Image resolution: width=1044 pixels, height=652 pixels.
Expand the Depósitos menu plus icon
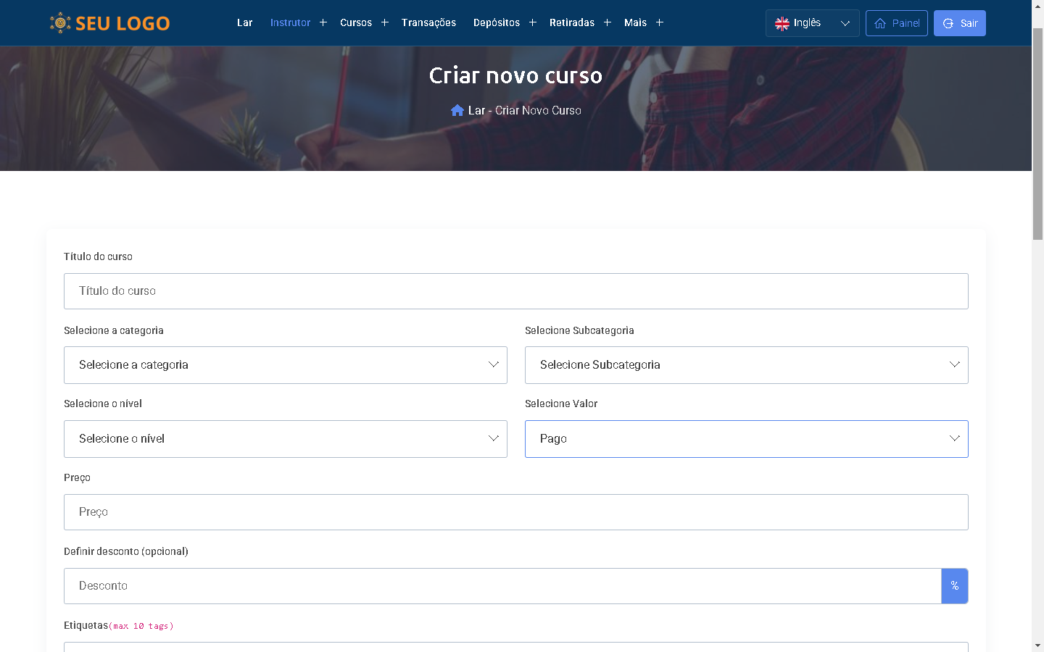pyautogui.click(x=533, y=22)
